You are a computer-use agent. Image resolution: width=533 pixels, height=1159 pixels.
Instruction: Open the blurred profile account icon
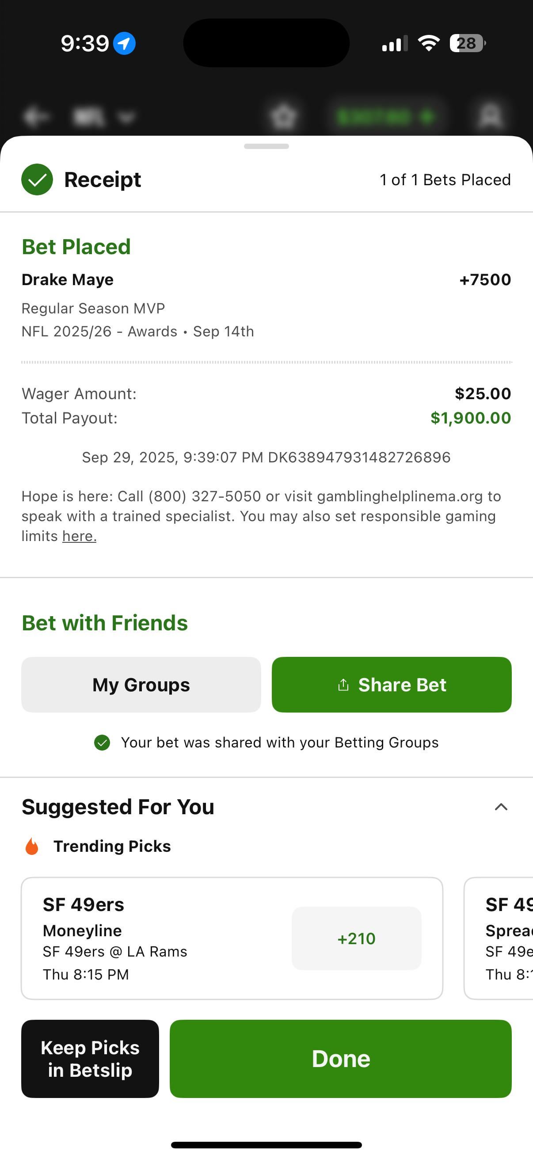[x=490, y=117]
